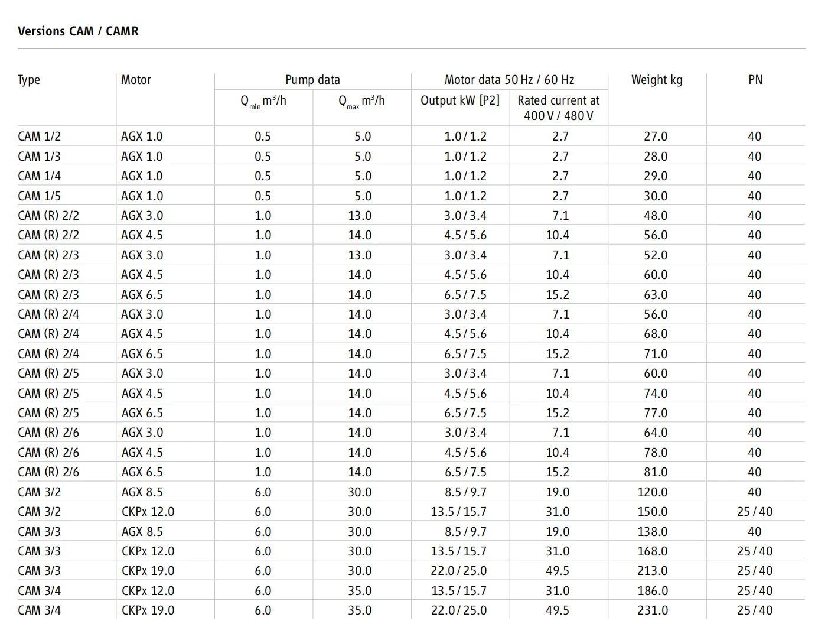
Task: Select the "Pump data" header
Action: [x=312, y=80]
